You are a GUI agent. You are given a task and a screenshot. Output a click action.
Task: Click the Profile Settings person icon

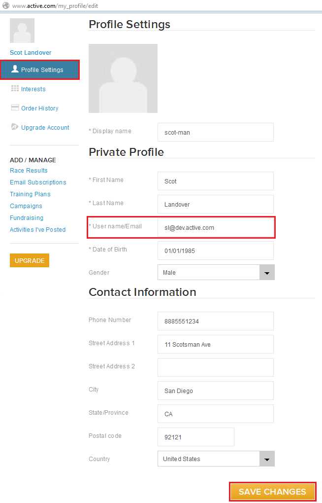[15, 70]
